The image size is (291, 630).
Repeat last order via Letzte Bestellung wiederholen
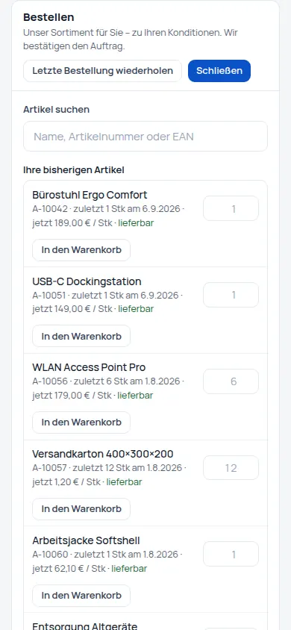tap(102, 71)
